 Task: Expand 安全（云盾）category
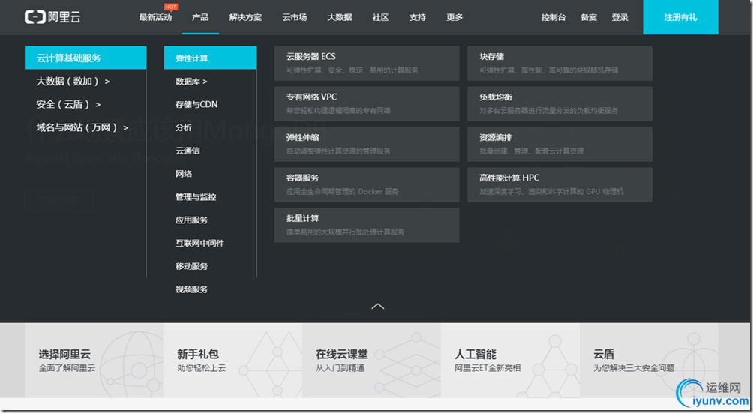click(68, 105)
